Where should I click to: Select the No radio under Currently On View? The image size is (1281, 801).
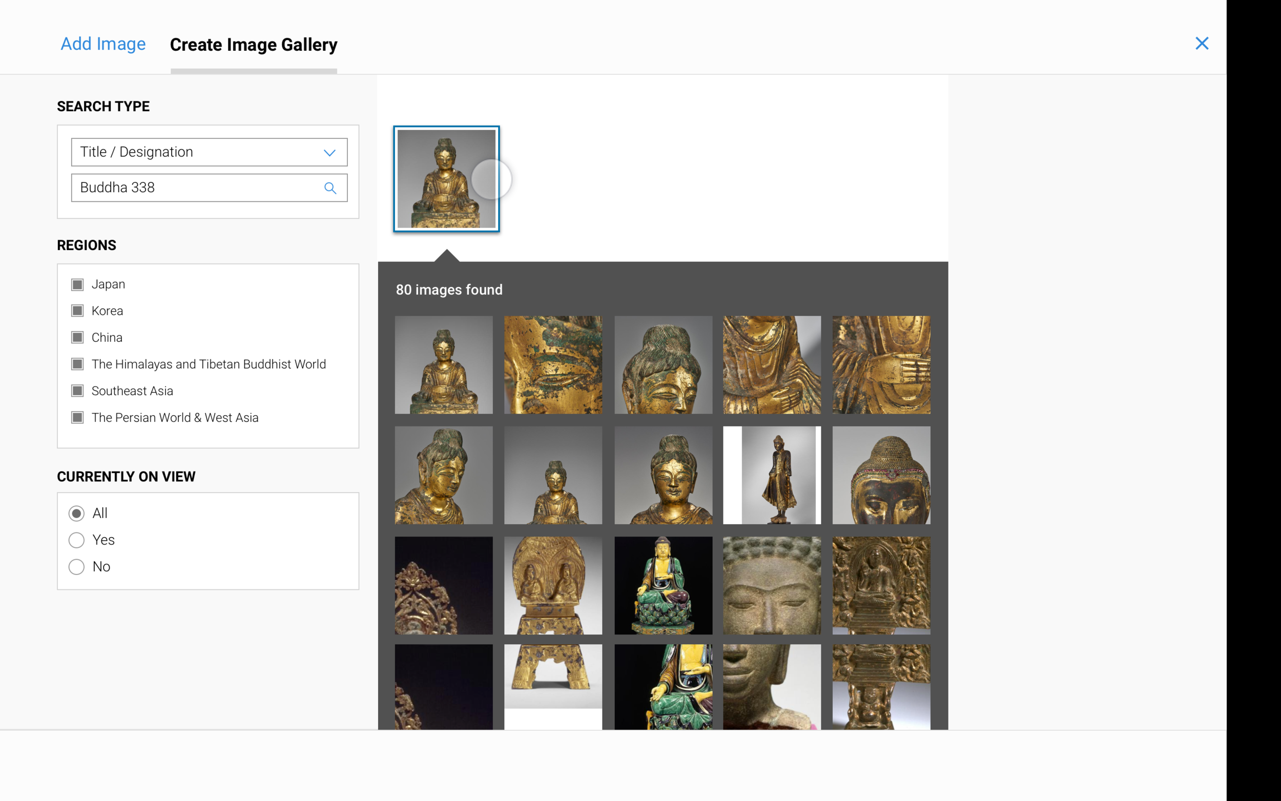pos(76,566)
